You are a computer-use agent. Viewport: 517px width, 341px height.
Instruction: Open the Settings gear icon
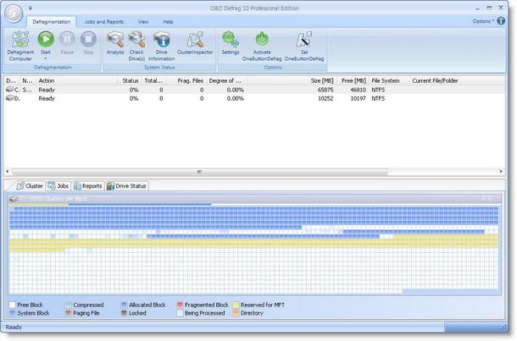click(231, 39)
